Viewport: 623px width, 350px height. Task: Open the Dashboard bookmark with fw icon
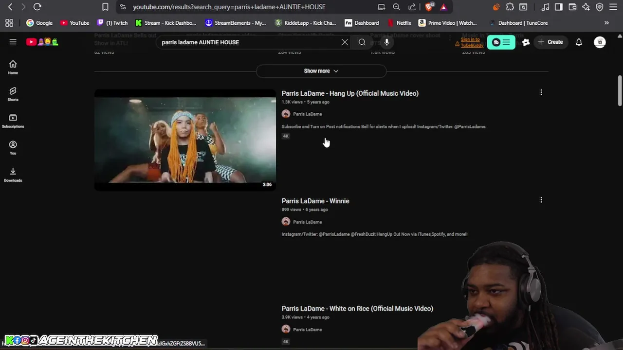point(362,23)
